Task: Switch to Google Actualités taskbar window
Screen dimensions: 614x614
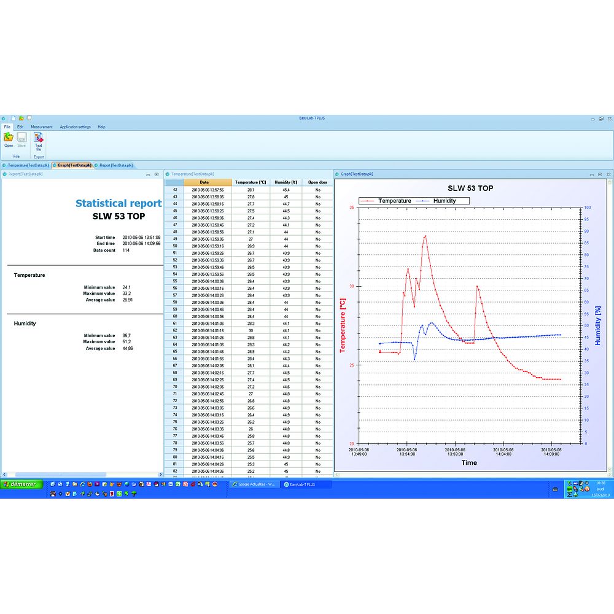Action: pyautogui.click(x=254, y=484)
